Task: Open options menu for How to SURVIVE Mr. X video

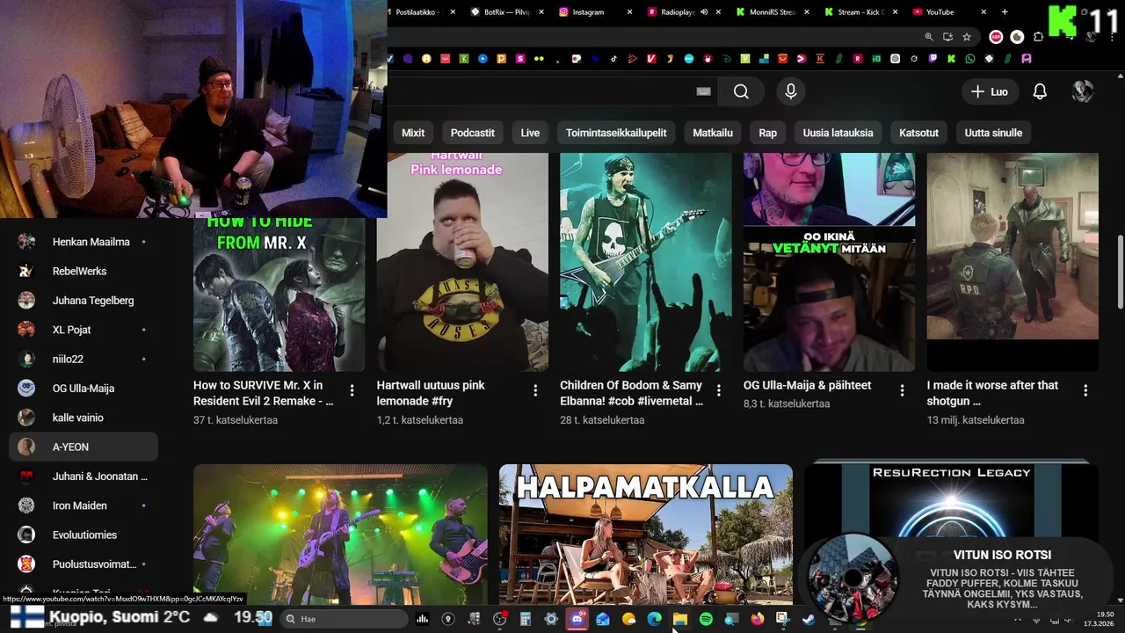Action: [352, 390]
